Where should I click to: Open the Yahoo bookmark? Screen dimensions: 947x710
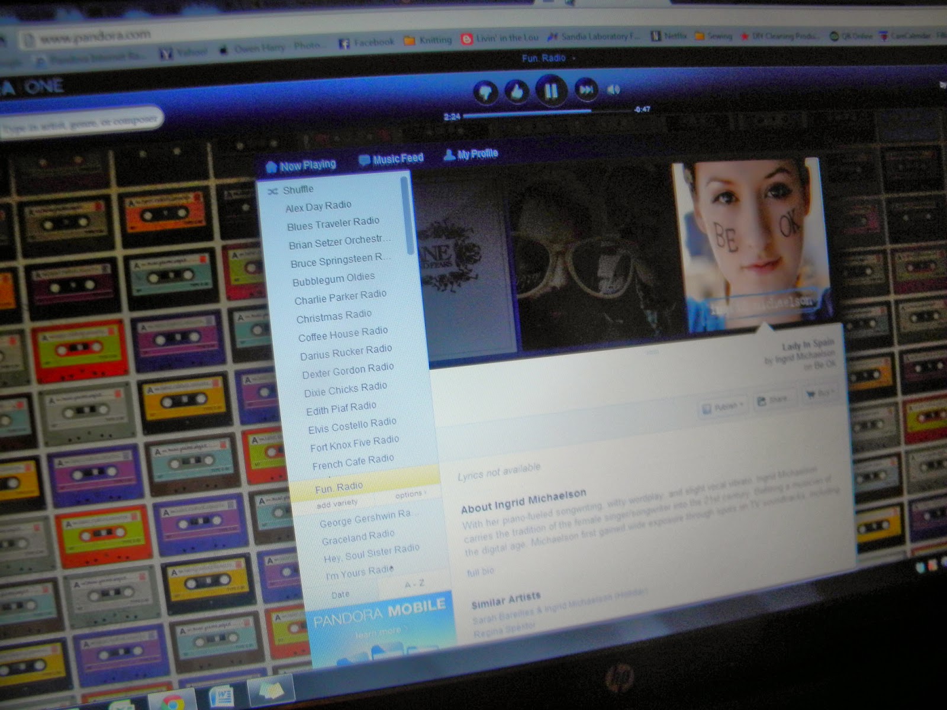click(183, 53)
